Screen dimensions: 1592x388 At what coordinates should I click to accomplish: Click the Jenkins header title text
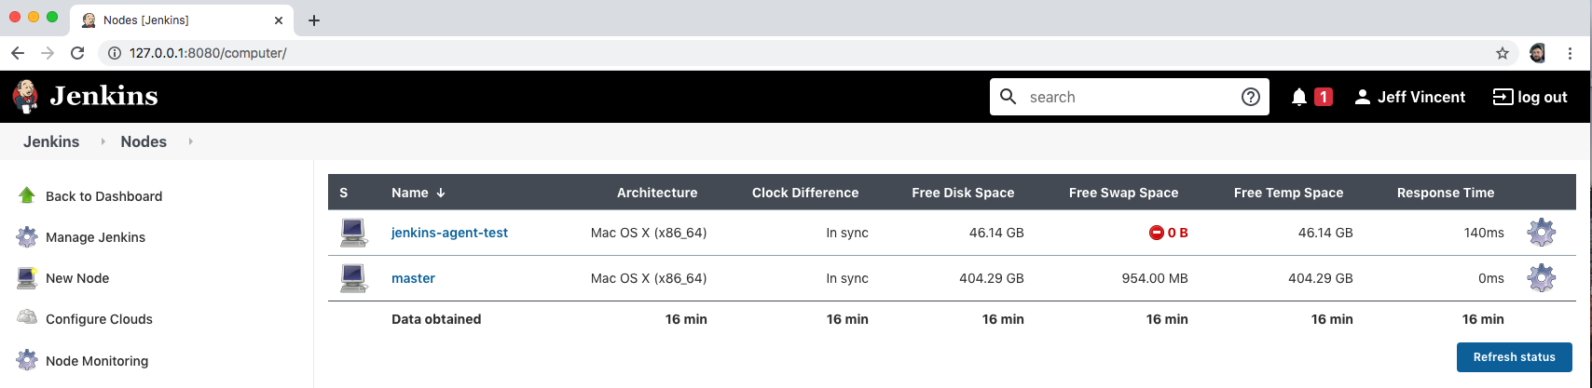[103, 96]
